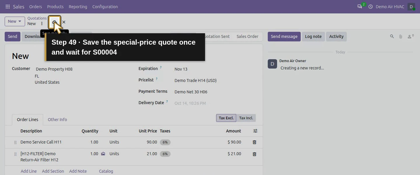
Task: Open Expiration field help tooltip
Action: 161,68
